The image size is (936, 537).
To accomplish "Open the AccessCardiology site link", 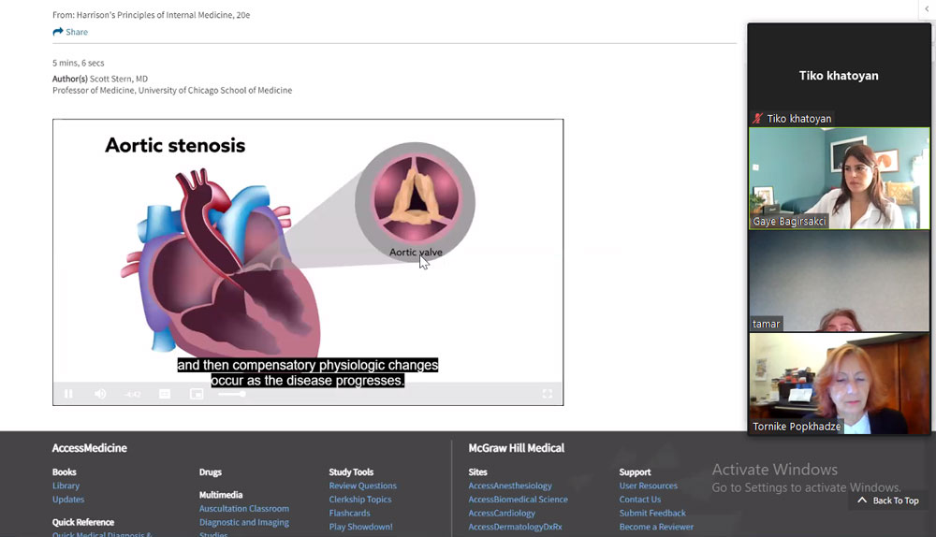I will coord(502,513).
